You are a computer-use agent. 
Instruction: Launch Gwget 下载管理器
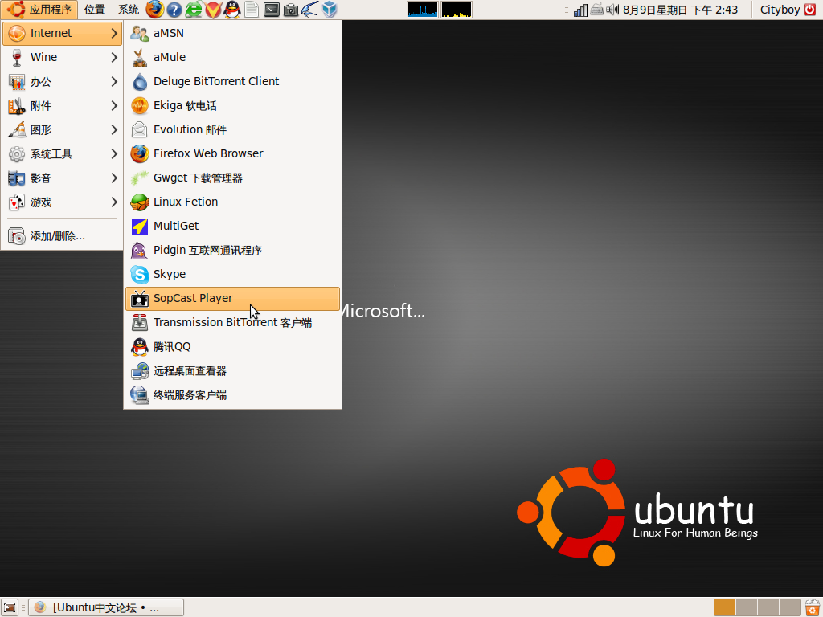232,178
